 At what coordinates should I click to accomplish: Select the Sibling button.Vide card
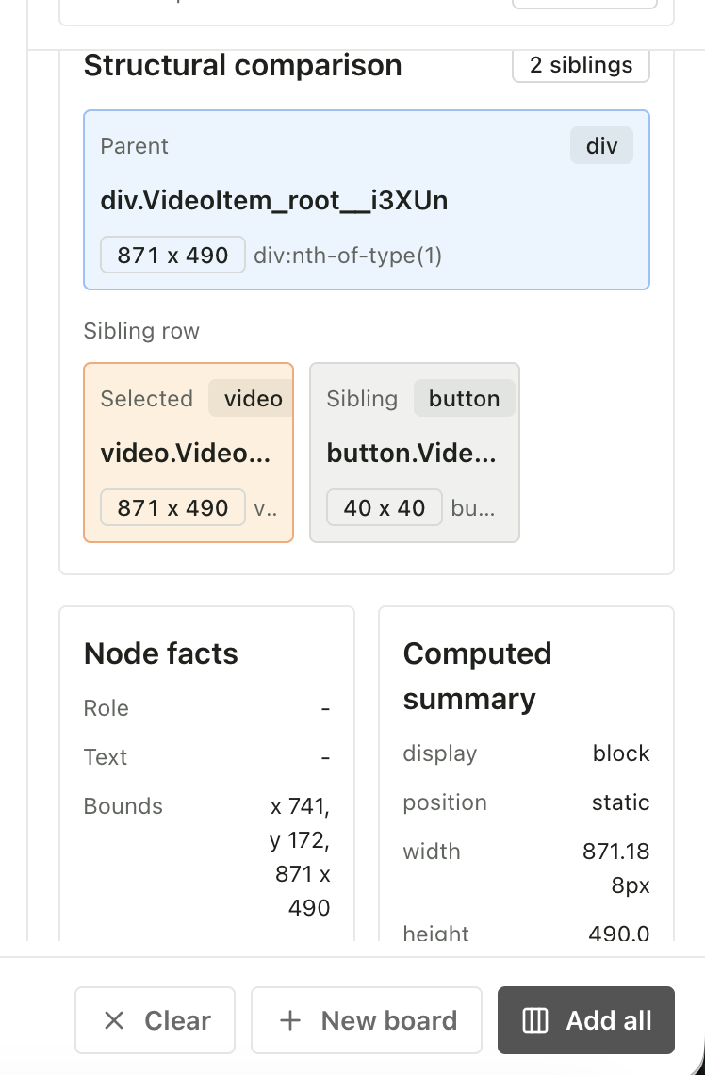(415, 453)
